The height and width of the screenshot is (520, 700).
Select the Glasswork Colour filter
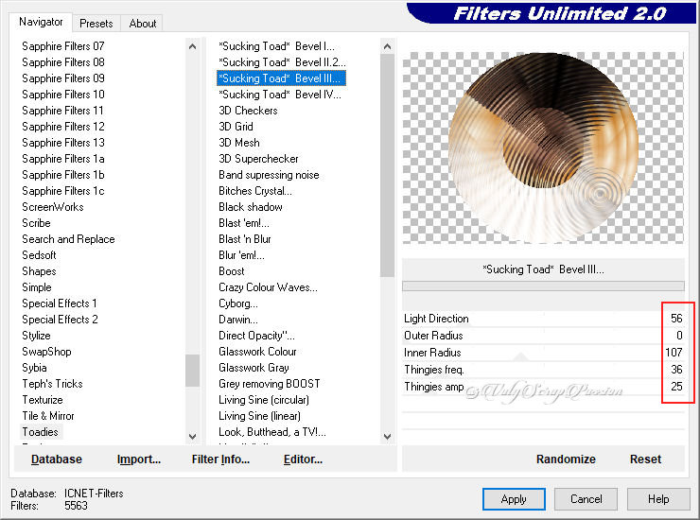tap(257, 352)
